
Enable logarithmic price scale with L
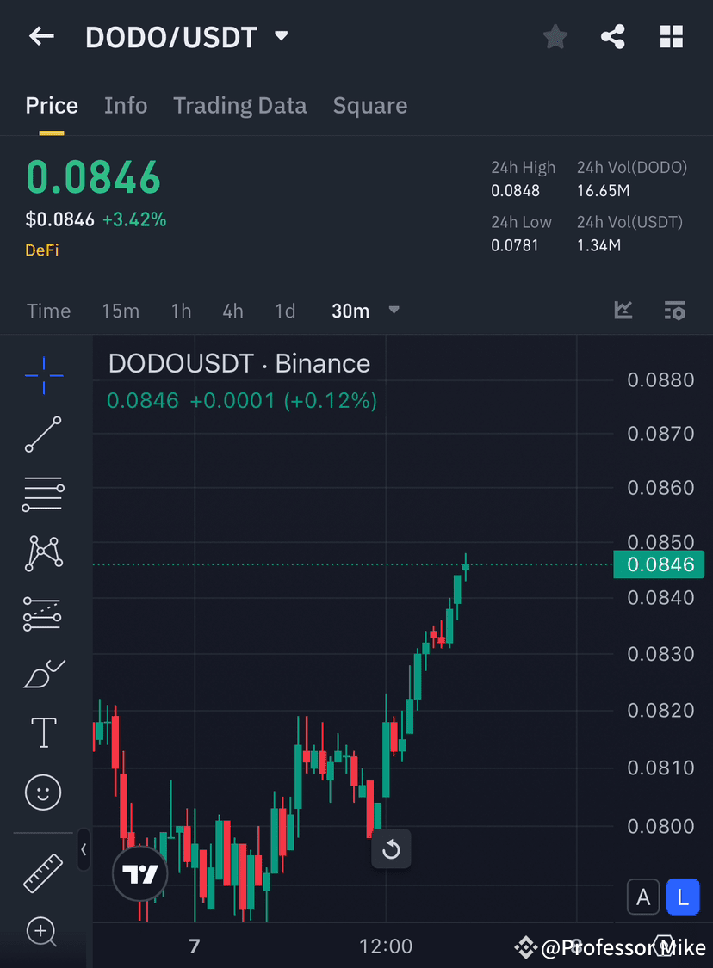pyautogui.click(x=683, y=897)
